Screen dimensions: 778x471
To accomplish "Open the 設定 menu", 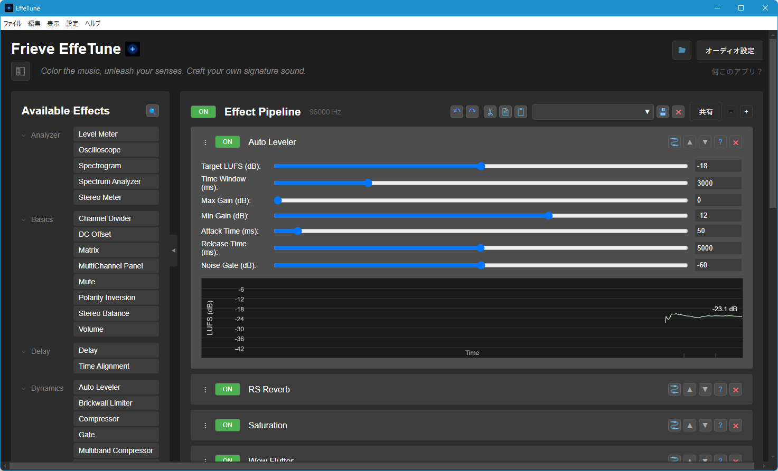I will [x=72, y=24].
